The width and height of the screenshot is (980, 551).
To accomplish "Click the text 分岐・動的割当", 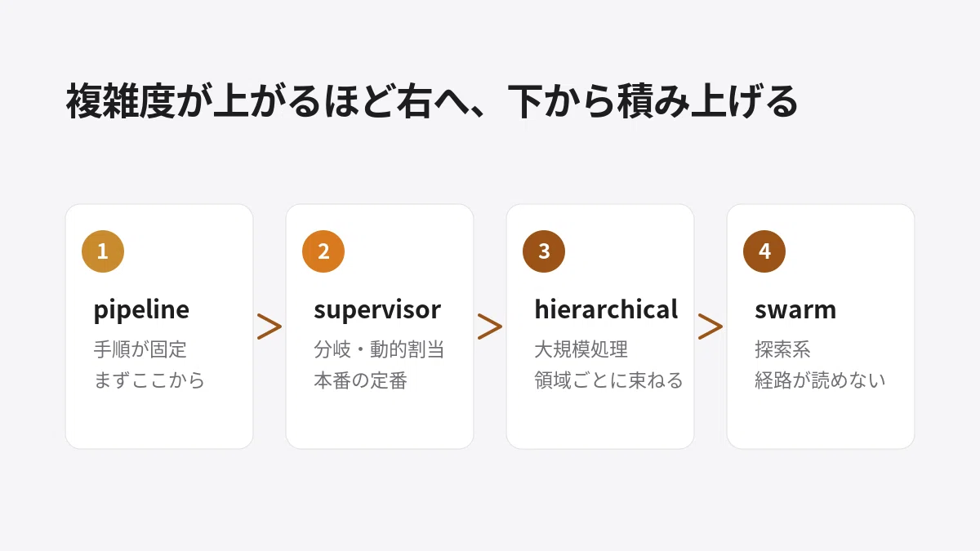I will click(x=379, y=350).
